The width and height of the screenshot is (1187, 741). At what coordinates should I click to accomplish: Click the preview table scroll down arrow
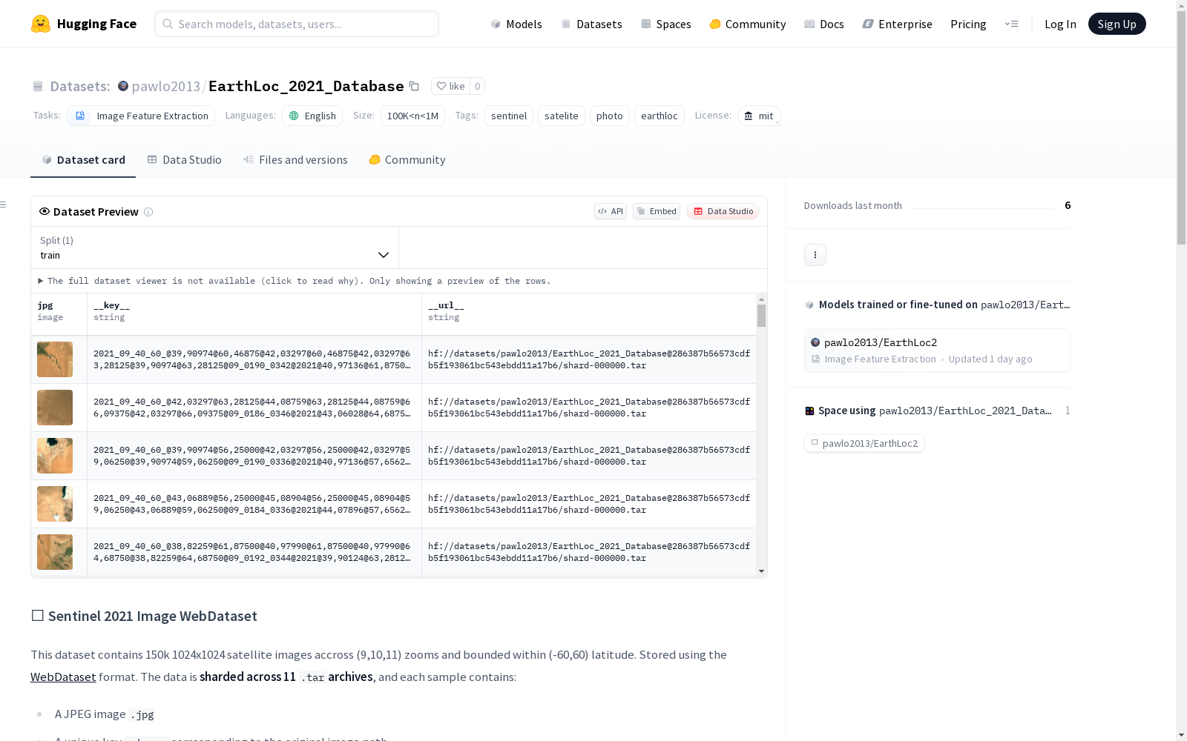point(761,571)
